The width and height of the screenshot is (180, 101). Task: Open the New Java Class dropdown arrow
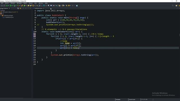pyautogui.click(x=26, y=6)
